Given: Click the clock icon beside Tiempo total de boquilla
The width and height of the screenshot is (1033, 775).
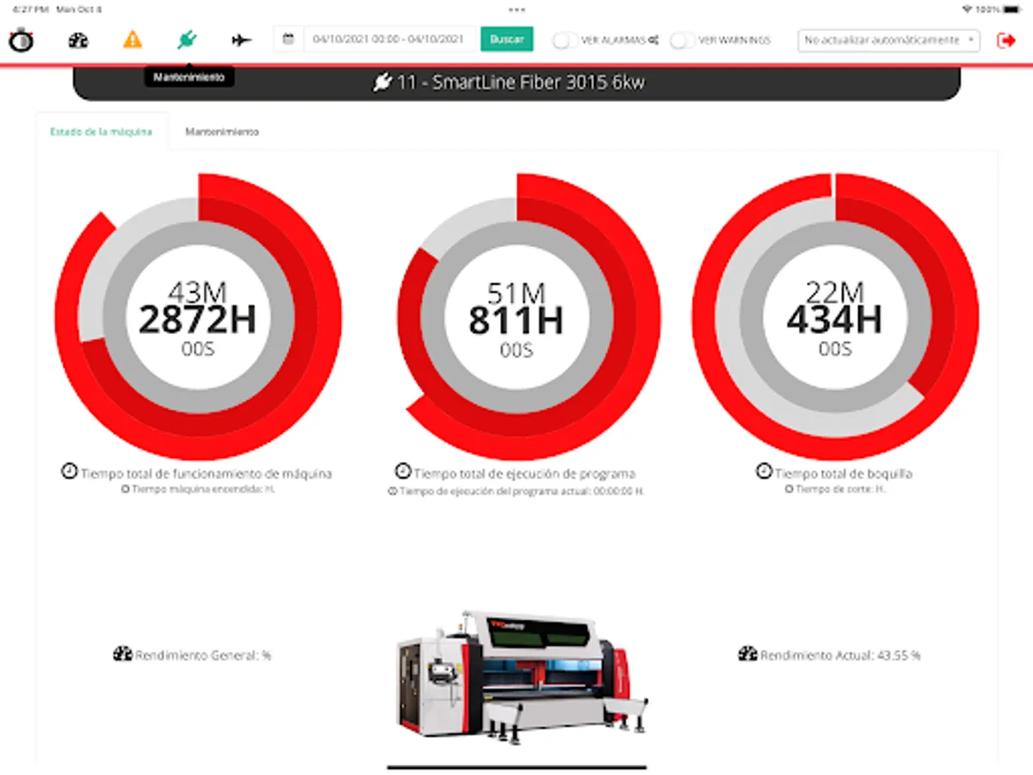Looking at the screenshot, I should point(764,472).
